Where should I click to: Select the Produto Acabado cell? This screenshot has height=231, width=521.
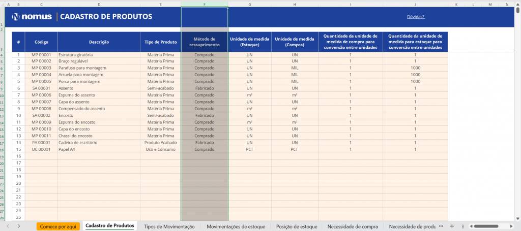(160, 143)
